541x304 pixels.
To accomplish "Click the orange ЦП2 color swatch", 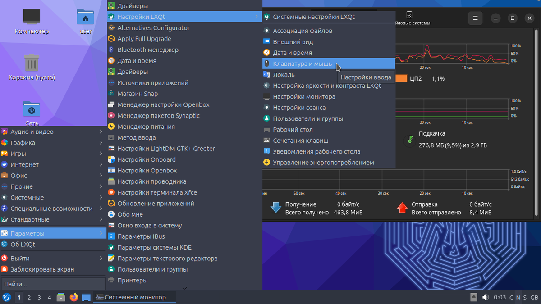I will [401, 78].
